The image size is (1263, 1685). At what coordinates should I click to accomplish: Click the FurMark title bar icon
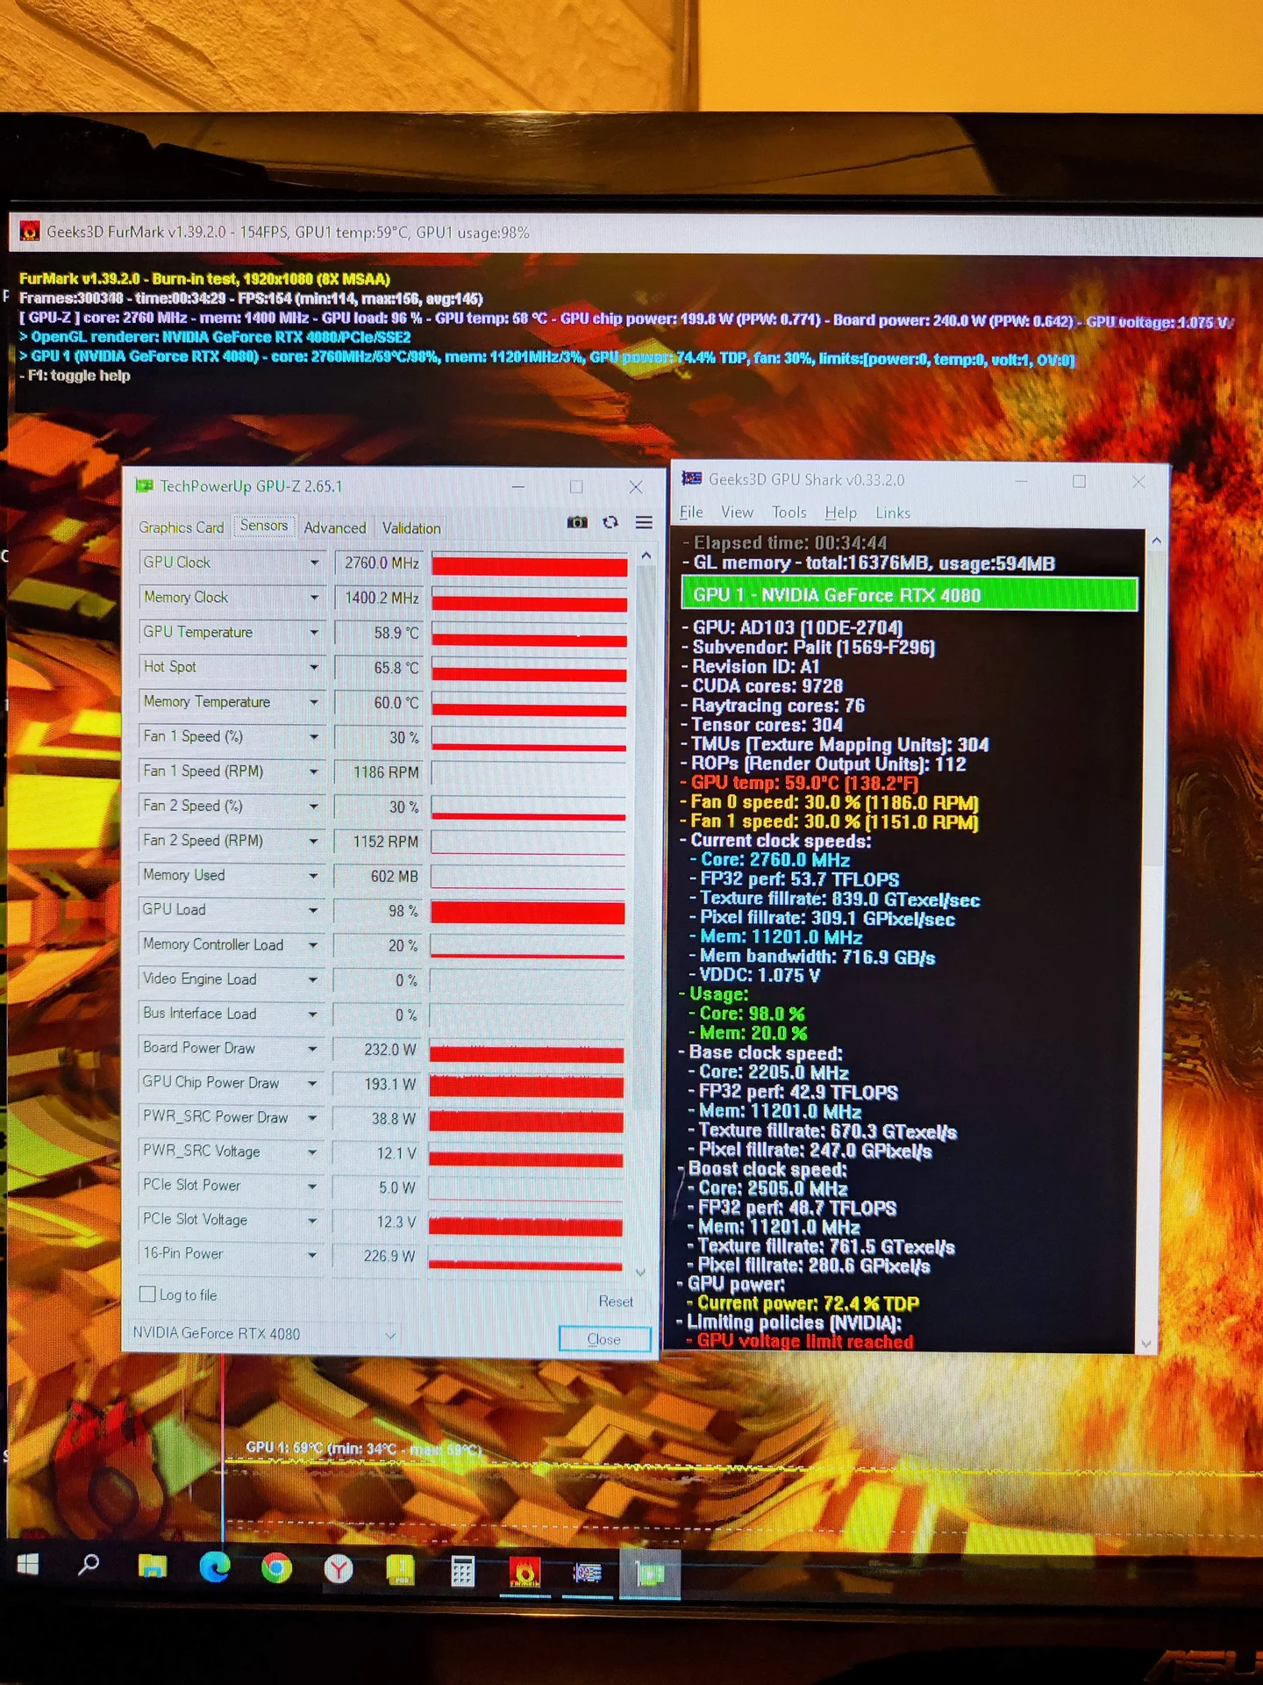click(31, 232)
